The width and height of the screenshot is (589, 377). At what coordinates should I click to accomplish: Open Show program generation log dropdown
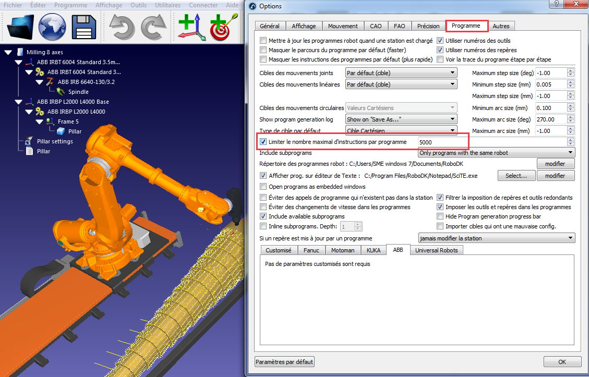point(401,119)
